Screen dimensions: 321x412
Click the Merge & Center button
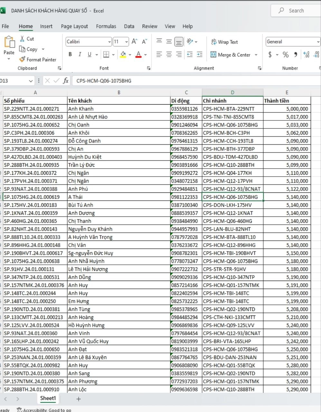(231, 55)
